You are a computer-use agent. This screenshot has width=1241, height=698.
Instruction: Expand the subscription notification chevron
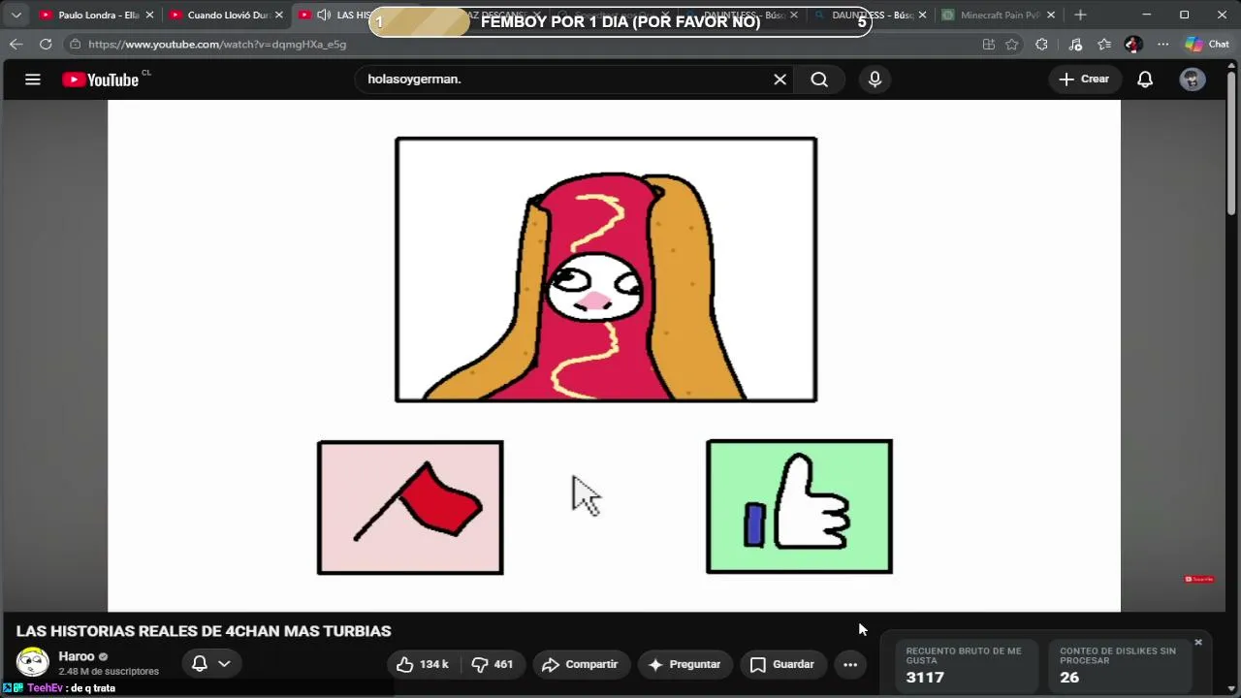tap(224, 663)
